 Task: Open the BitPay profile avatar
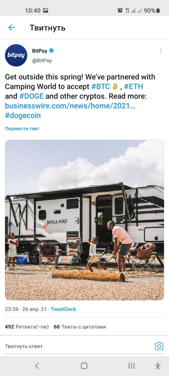tap(16, 55)
